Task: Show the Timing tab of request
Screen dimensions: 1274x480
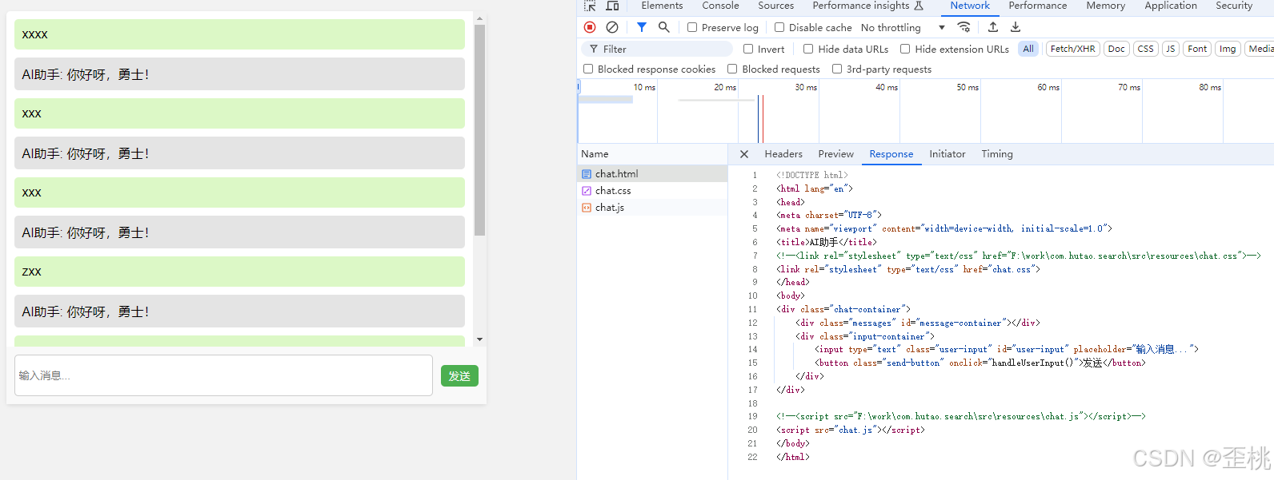Action: [x=997, y=154]
